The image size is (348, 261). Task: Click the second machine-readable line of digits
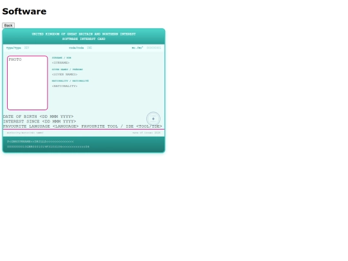tap(48, 147)
